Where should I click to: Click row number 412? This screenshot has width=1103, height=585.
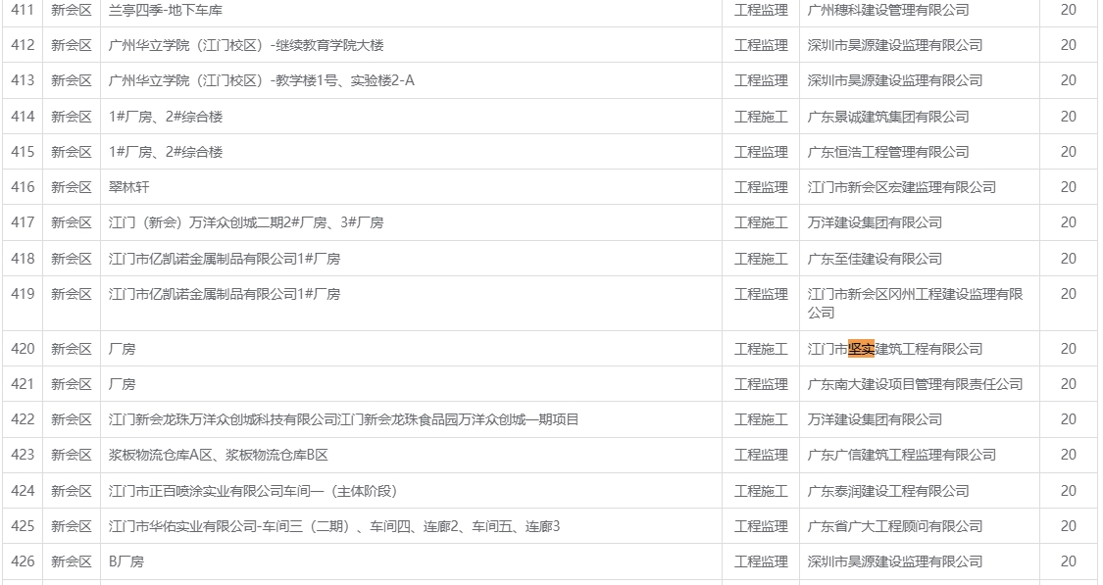pyautogui.click(x=23, y=45)
